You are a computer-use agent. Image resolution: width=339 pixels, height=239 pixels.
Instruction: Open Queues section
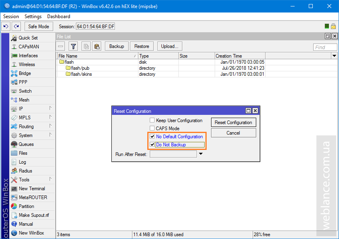tap(32, 144)
